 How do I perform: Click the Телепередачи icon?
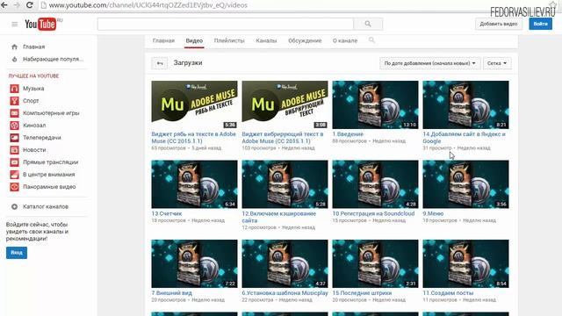point(14,138)
